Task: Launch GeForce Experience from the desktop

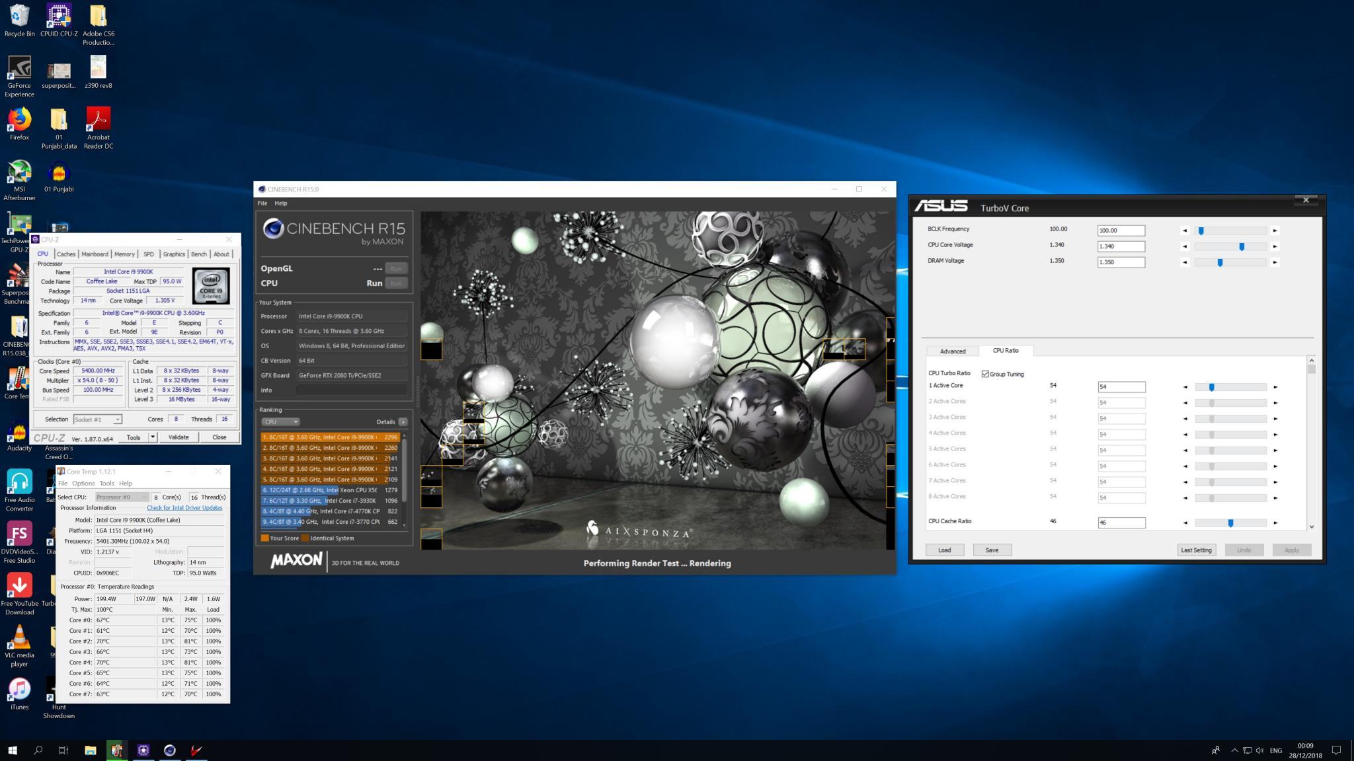Action: [x=19, y=76]
